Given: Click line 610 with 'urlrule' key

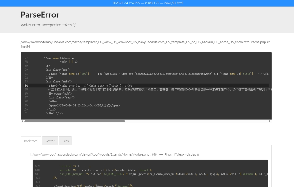Looking at the screenshot, I should coord(105,170).
